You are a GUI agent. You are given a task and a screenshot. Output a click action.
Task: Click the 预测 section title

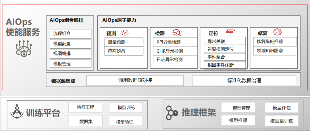point(111,33)
